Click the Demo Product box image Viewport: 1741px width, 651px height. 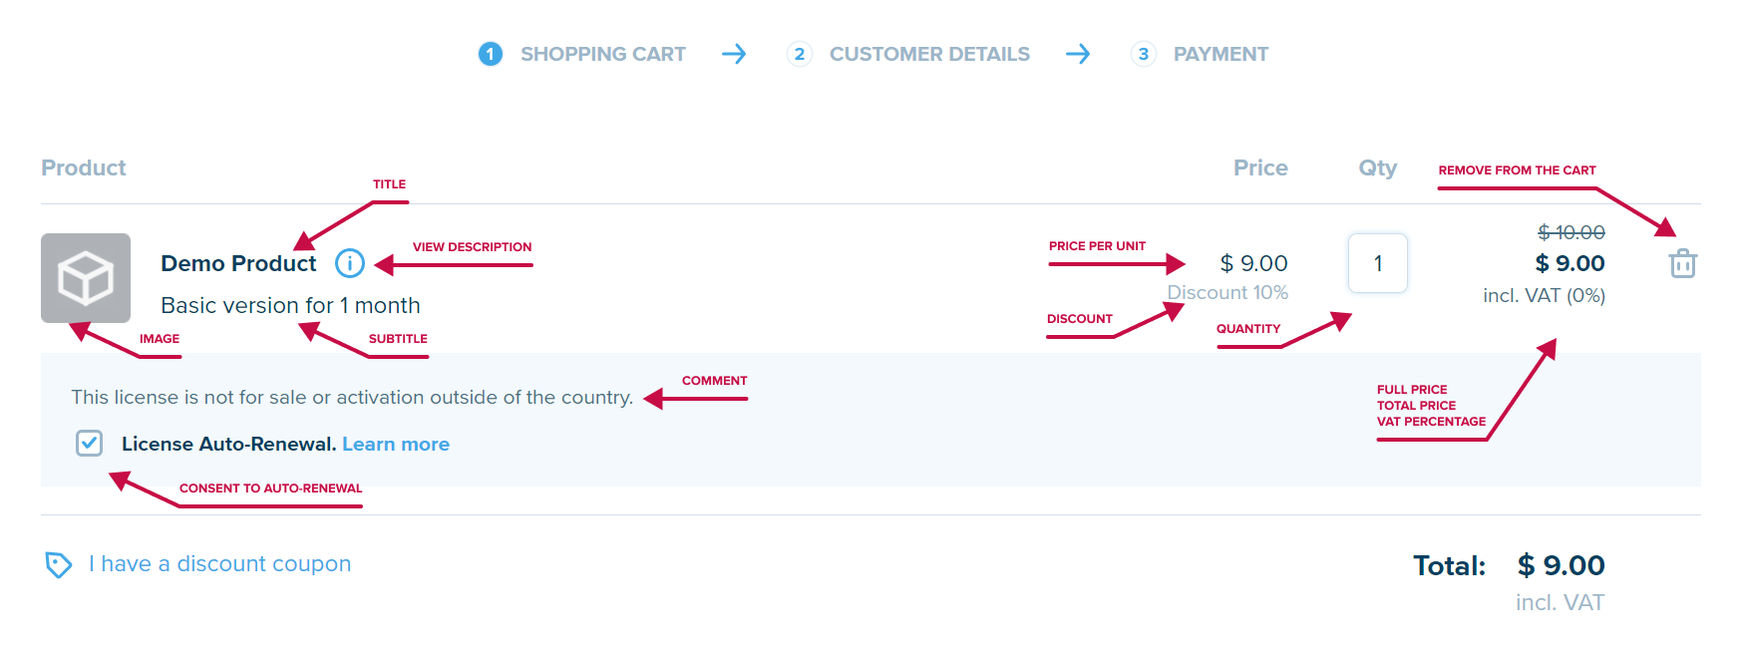point(86,278)
